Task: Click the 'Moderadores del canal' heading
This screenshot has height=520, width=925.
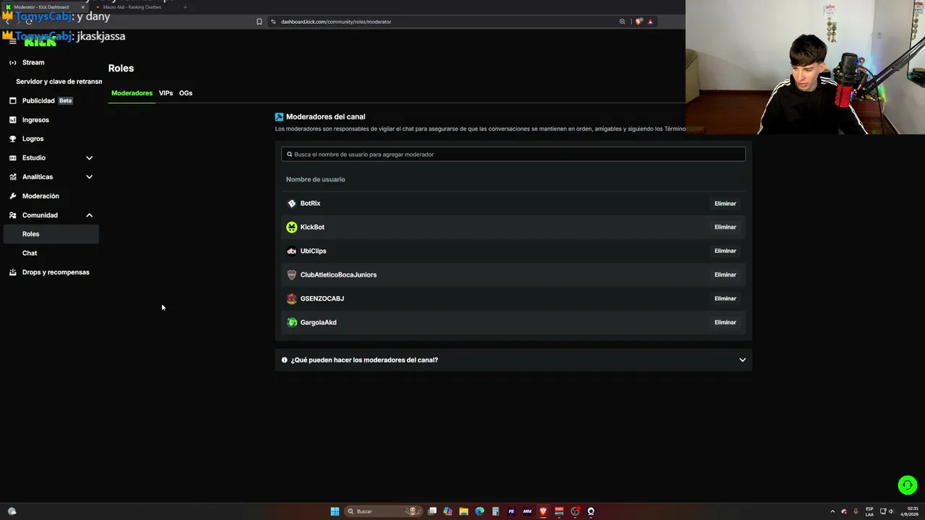Action: pyautogui.click(x=326, y=117)
